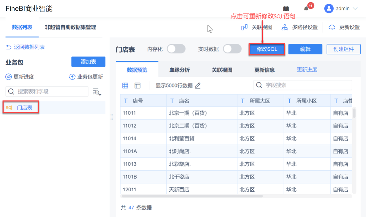Viewport: 367px width, 217px height.
Task: Toggle the 内存化 switch
Action: [x=176, y=49]
